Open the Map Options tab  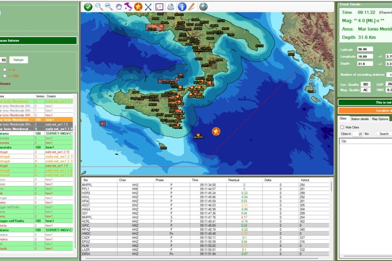(x=380, y=119)
